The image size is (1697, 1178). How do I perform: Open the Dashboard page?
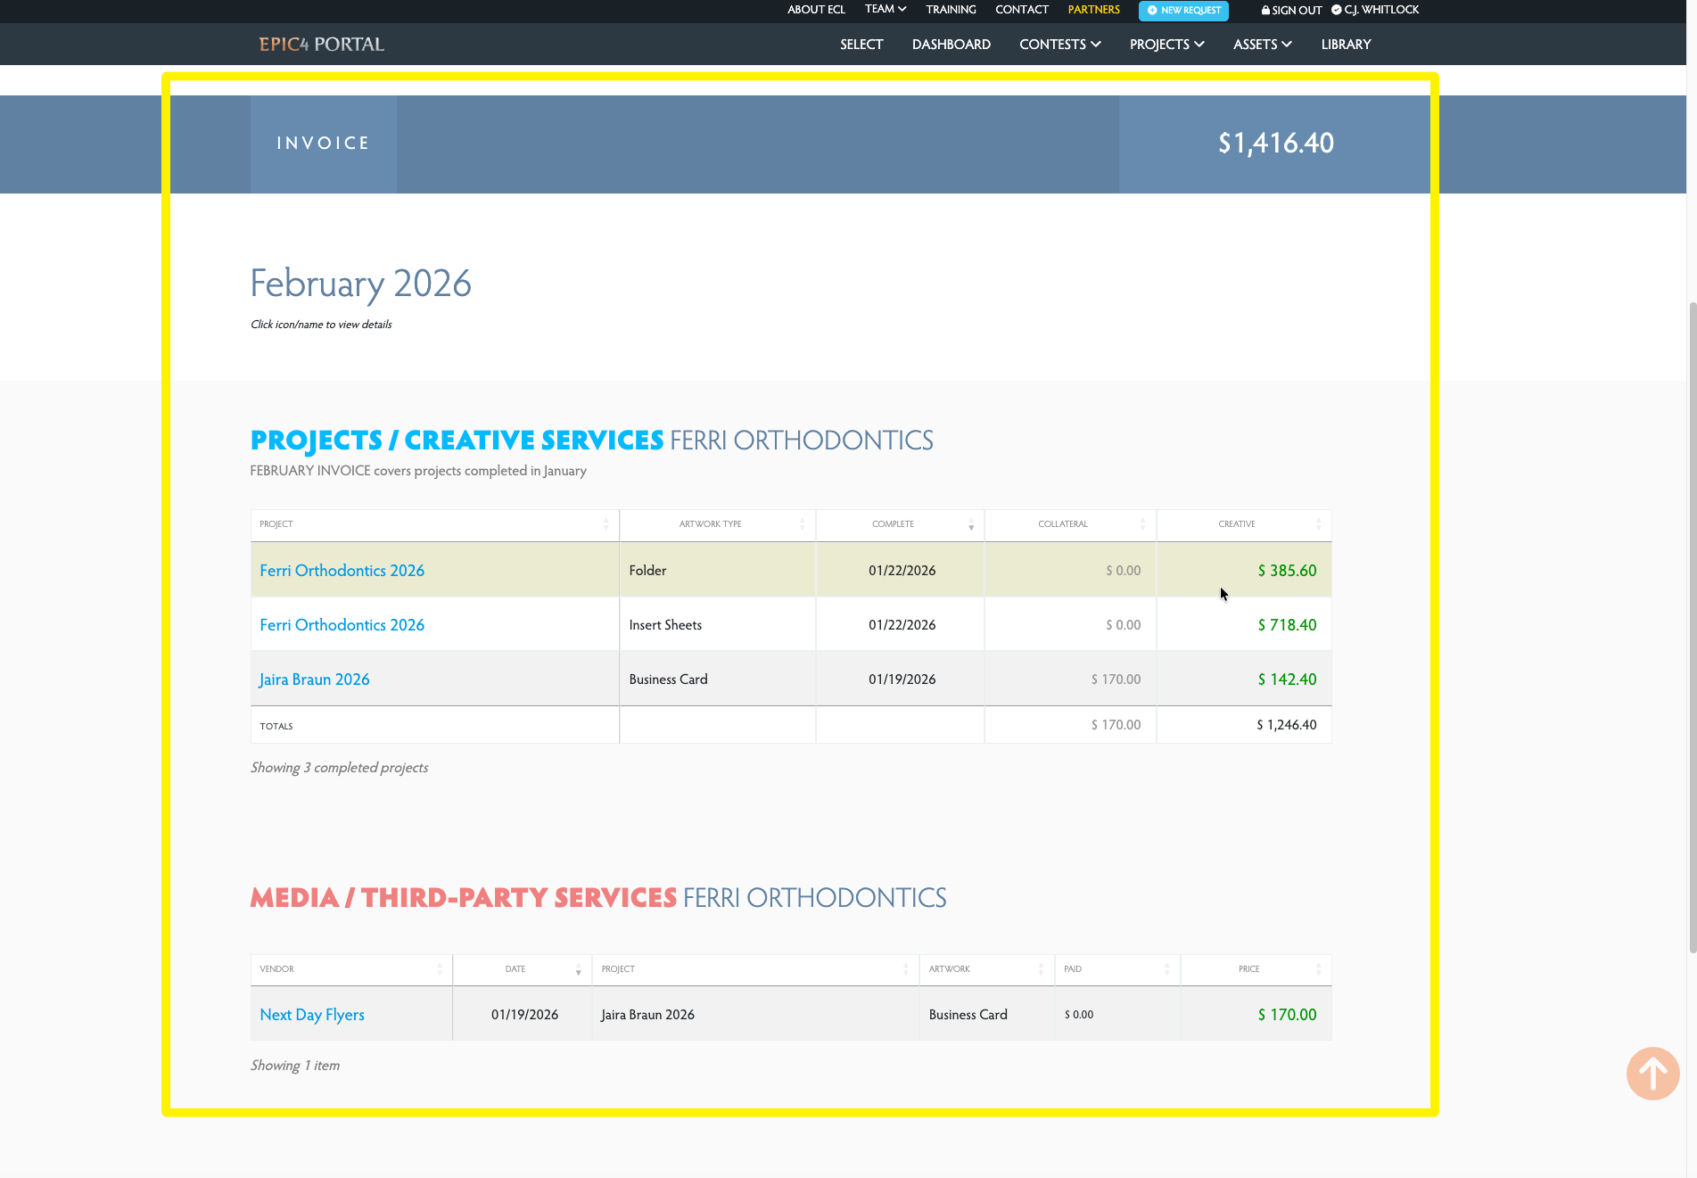[x=951, y=45]
